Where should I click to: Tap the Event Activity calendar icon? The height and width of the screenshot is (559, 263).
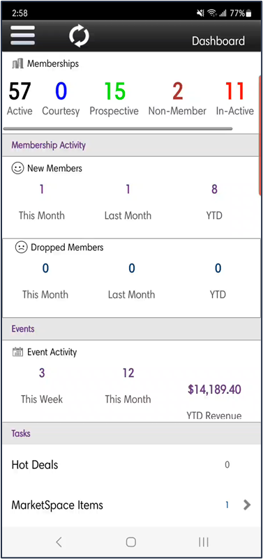[17, 352]
